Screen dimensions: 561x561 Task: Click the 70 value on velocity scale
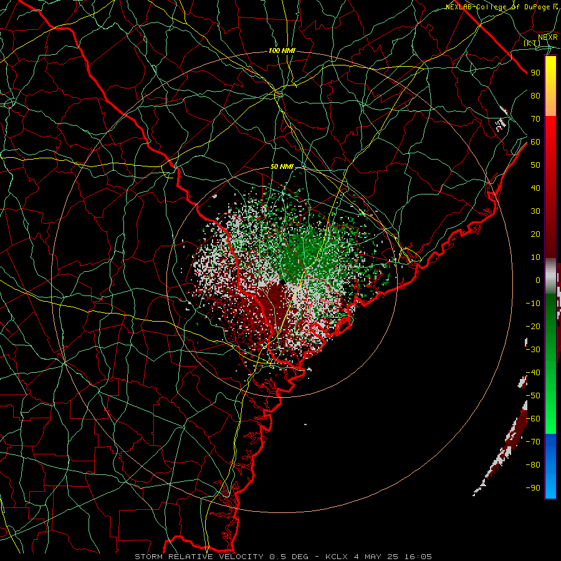(x=535, y=119)
